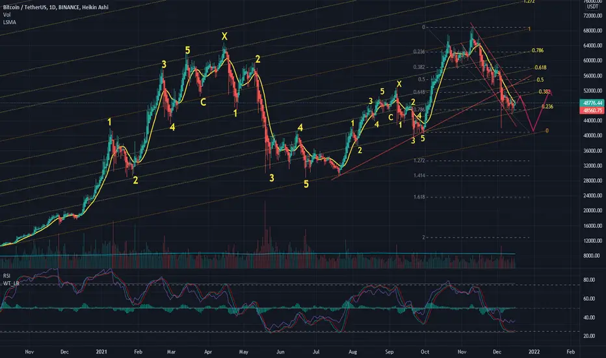Select the white 1.618 Fibonacci extension label
The image size is (606, 358).
[419, 197]
